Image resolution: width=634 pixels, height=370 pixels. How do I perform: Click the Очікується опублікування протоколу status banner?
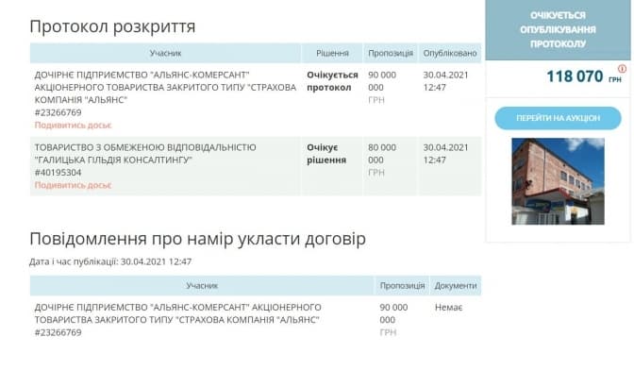point(558,29)
